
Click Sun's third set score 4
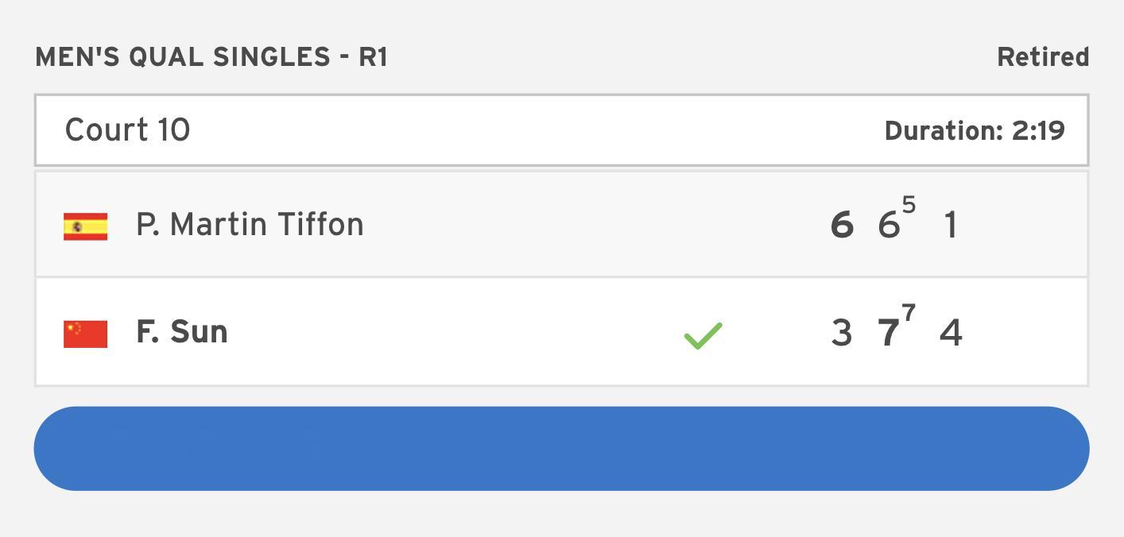tap(952, 333)
